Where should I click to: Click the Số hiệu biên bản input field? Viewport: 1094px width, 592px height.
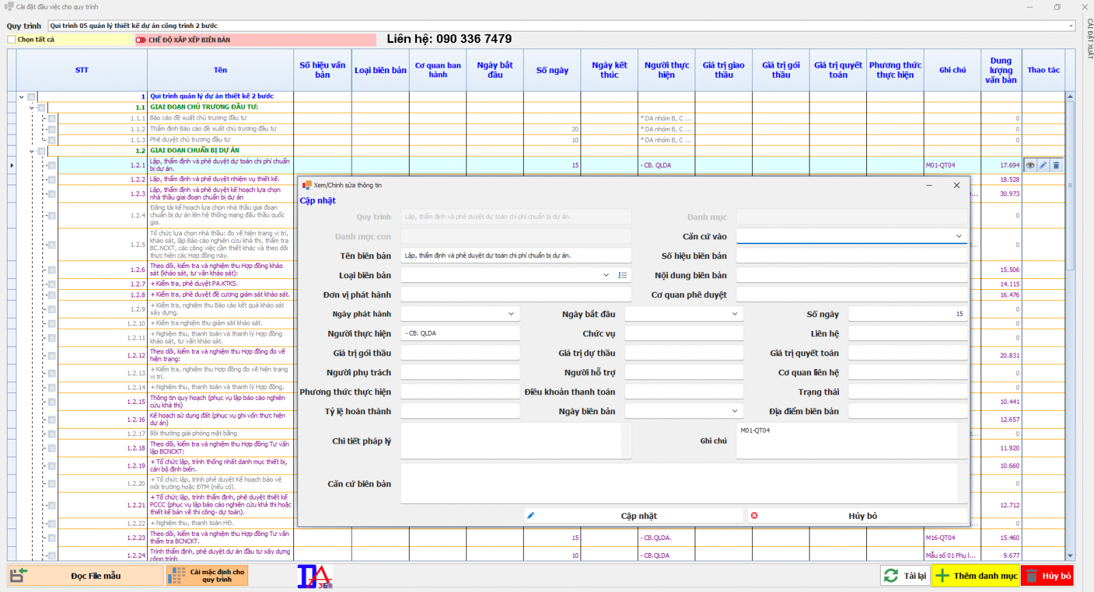click(x=852, y=256)
